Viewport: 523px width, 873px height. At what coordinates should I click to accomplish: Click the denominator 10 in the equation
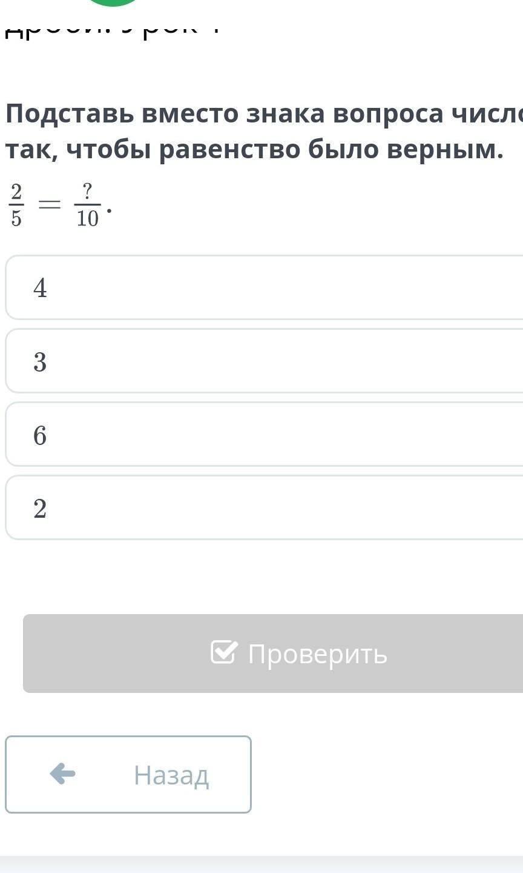88,218
